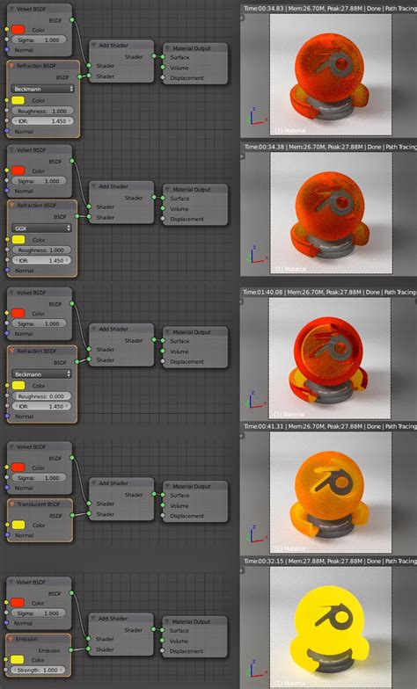Image resolution: width=417 pixels, height=689 pixels.
Task: Open yellow swatch in Refraction node with Roughness 0.000
Action: pyautogui.click(x=18, y=385)
